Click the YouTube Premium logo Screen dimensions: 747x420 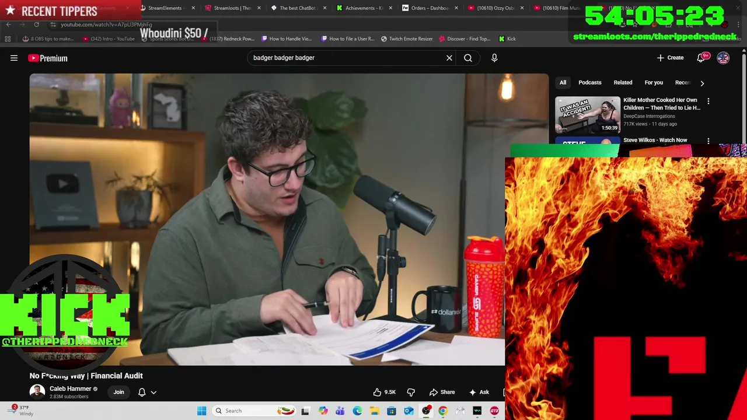point(48,58)
